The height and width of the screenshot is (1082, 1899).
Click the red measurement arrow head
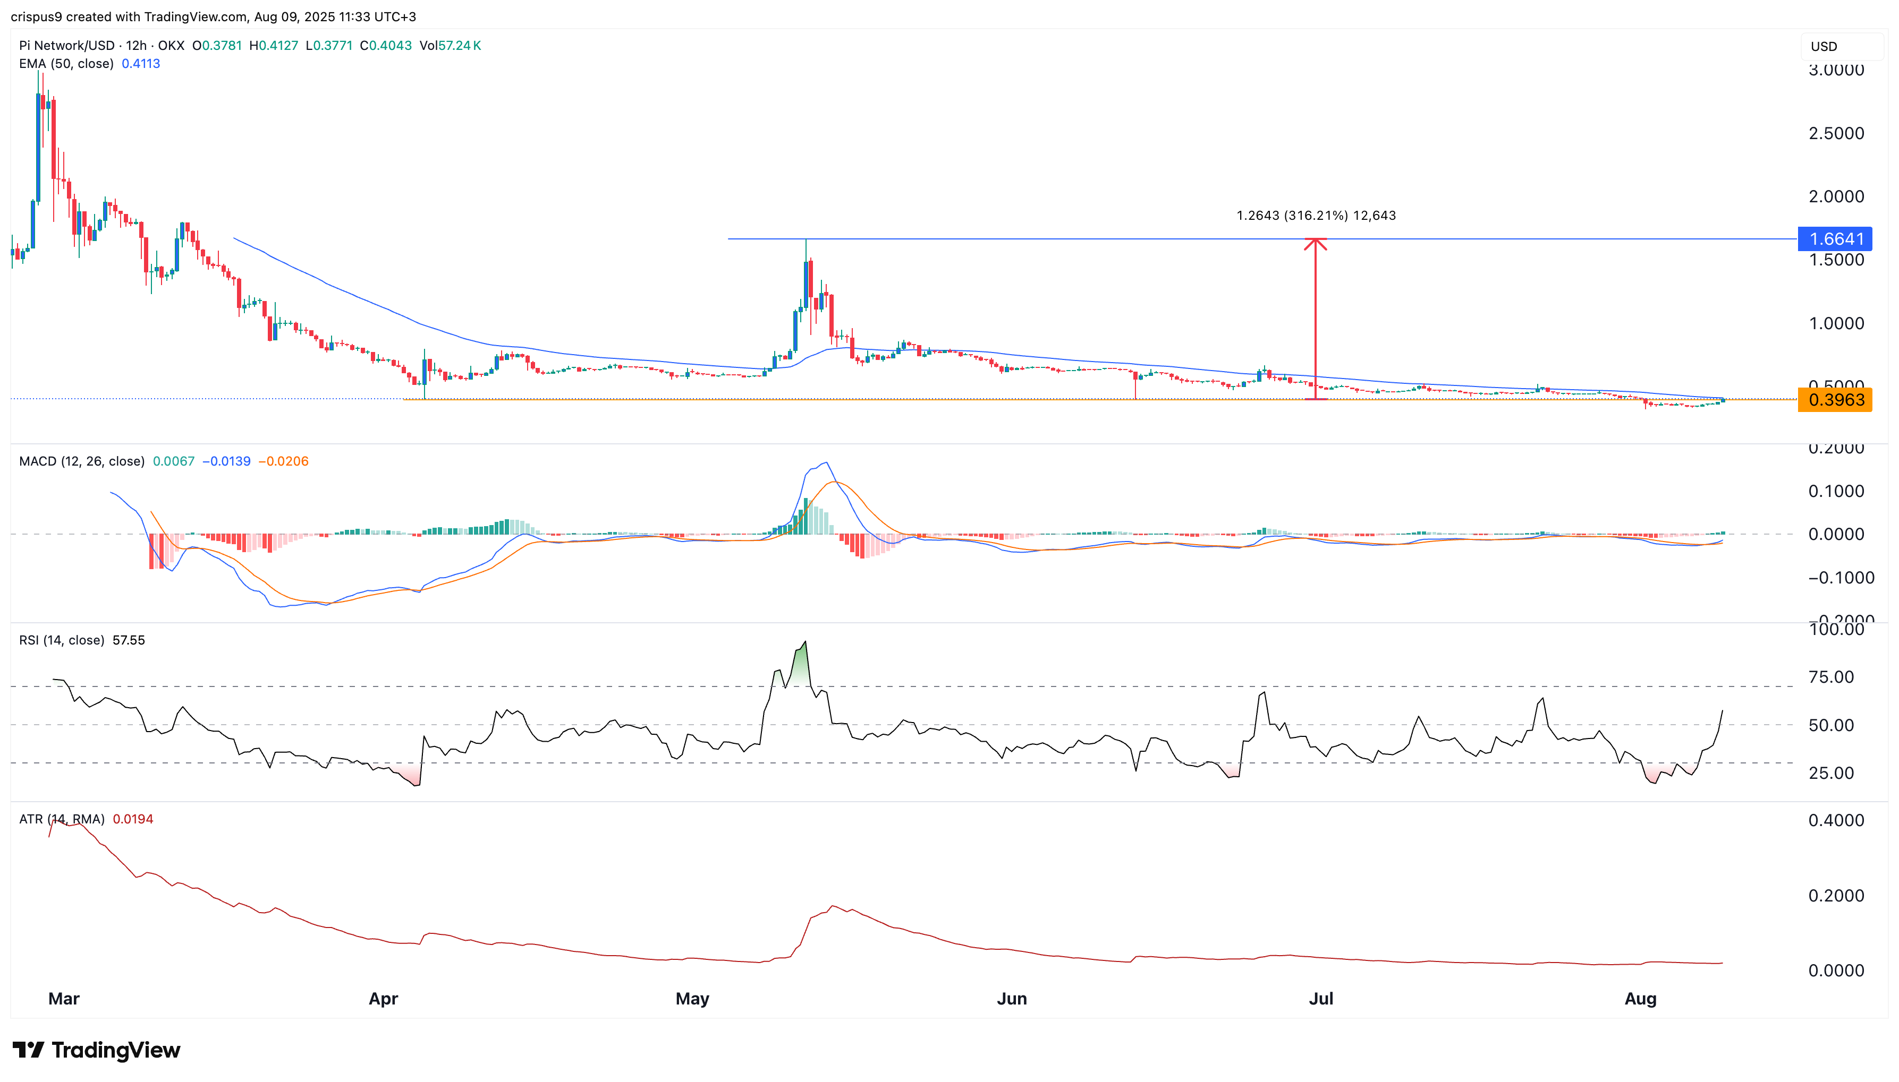(1315, 243)
